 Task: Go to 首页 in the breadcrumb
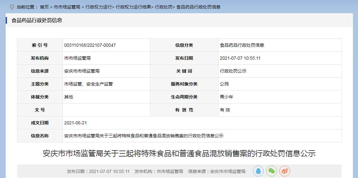(x=44, y=7)
